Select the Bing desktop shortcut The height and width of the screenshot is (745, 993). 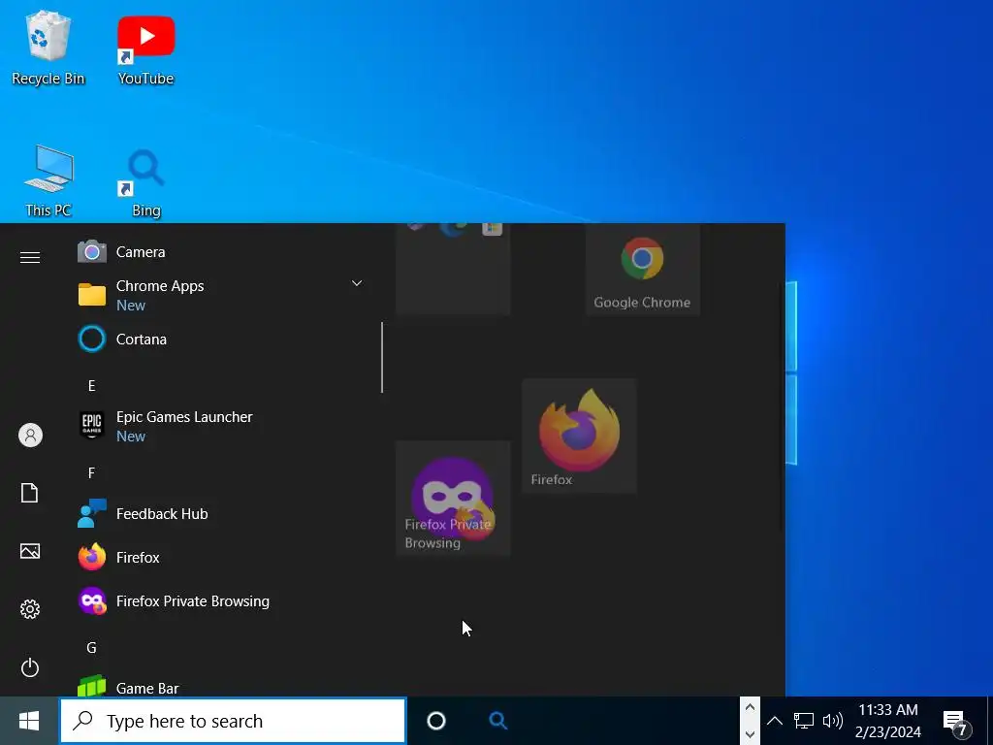pyautogui.click(x=145, y=183)
